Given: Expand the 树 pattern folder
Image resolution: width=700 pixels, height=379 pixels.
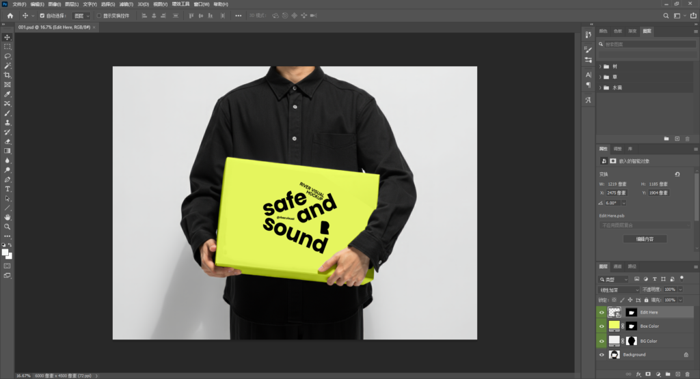Looking at the screenshot, I should 600,66.
